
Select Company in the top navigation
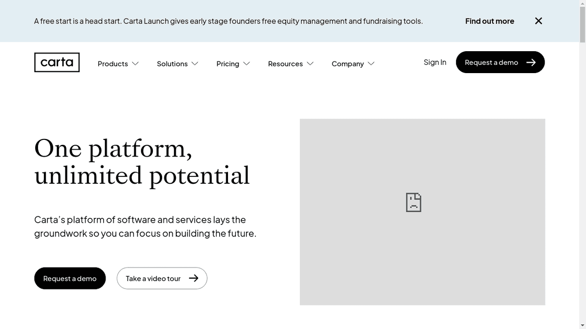[x=347, y=63]
